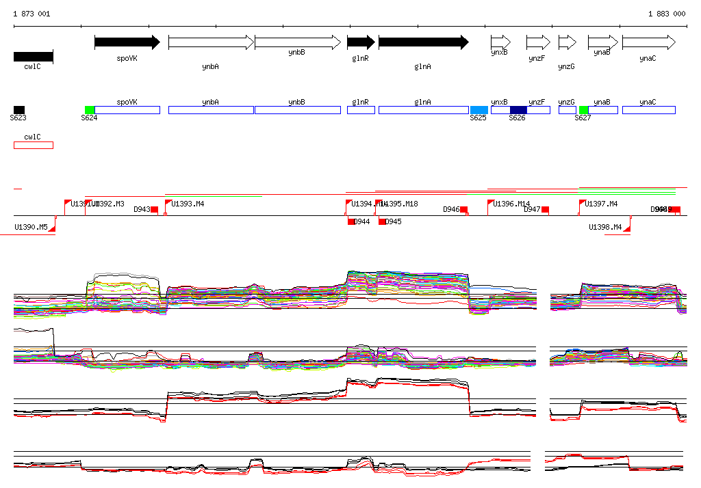Click the dark blue S626 segment
Screen dimensions: 701x488
click(x=518, y=110)
